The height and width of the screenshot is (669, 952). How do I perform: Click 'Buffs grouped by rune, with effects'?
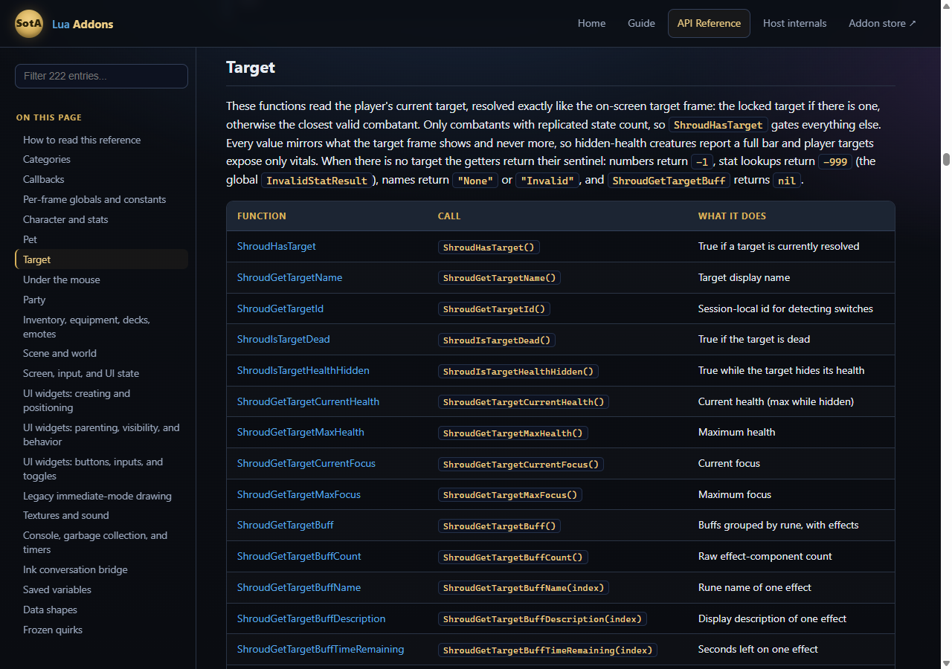tap(778, 525)
